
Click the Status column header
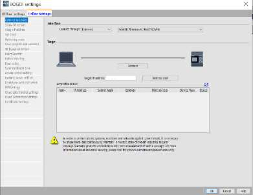pyautogui.click(x=203, y=90)
